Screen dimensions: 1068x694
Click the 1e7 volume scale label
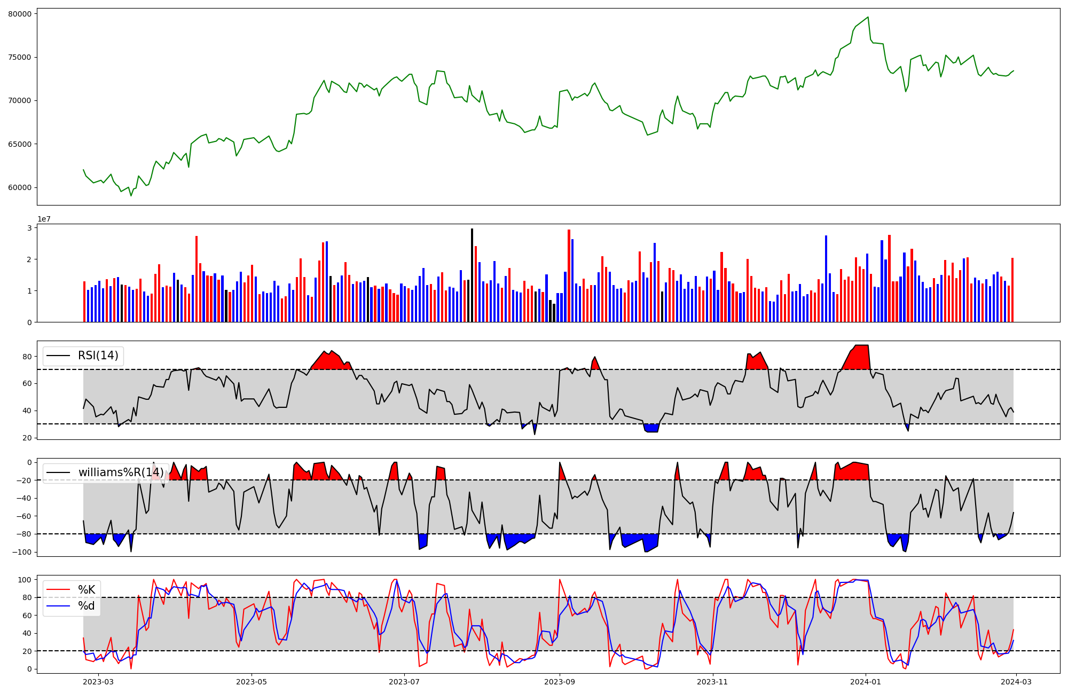click(x=44, y=219)
